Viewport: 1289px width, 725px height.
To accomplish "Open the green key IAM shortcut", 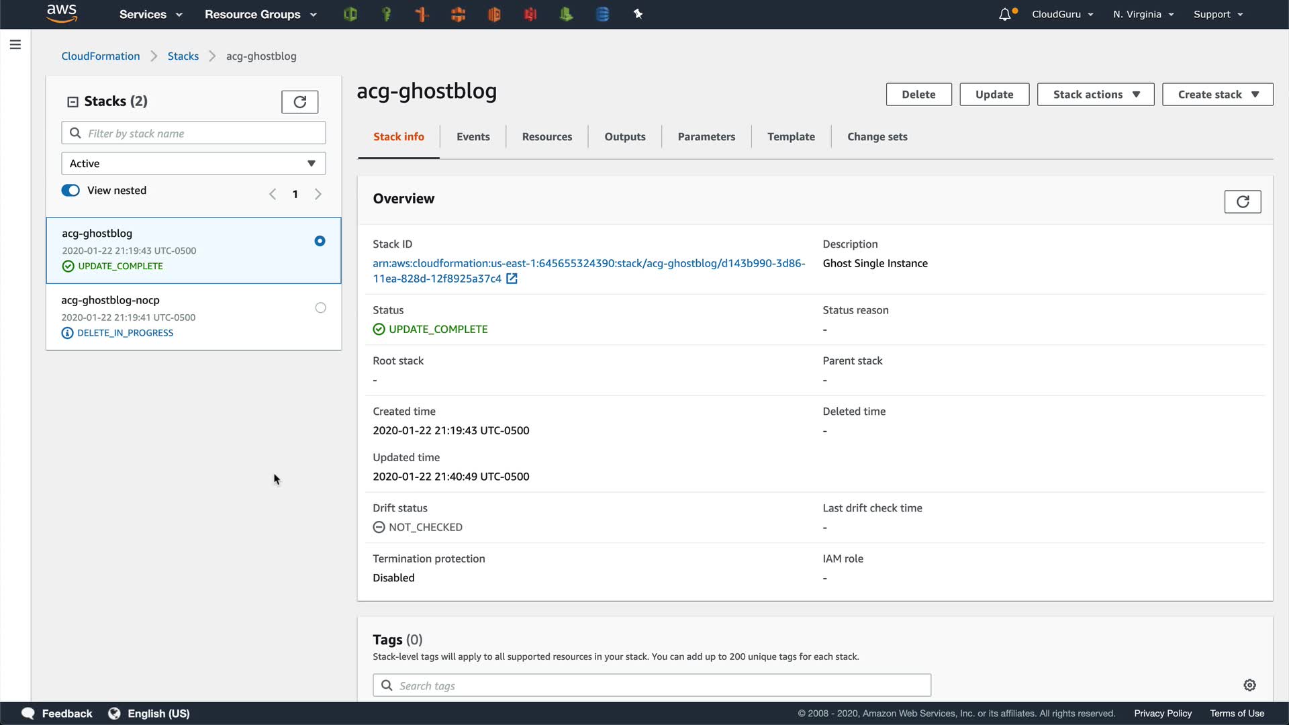I will click(386, 14).
